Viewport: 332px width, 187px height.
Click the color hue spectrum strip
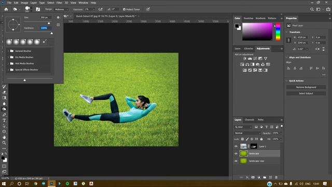278,32
